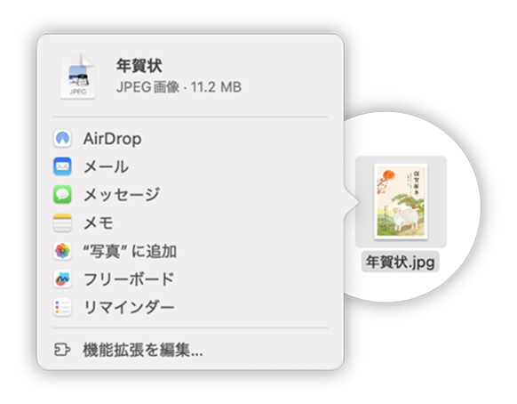Click the 年賀状 title in share header
517x404 pixels.
(139, 66)
